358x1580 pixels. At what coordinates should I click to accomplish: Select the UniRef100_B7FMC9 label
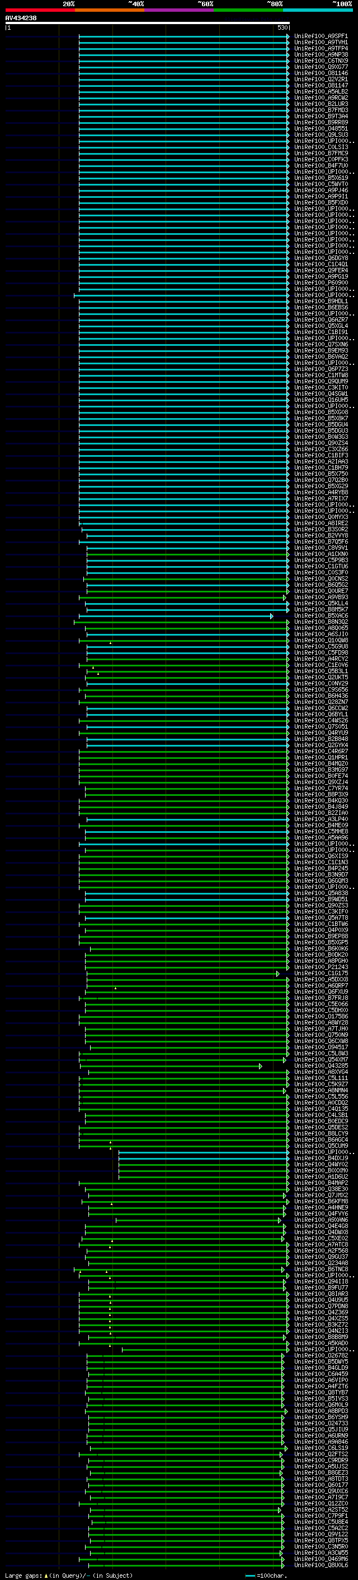coord(321,154)
